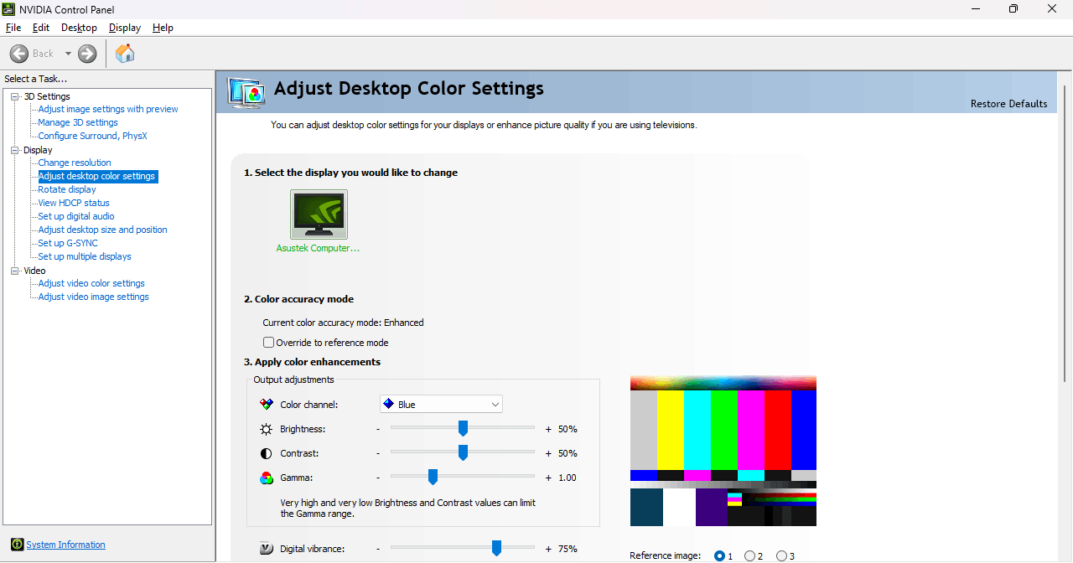1073x563 pixels.
Task: Click the Brightness slider handle
Action: click(463, 428)
